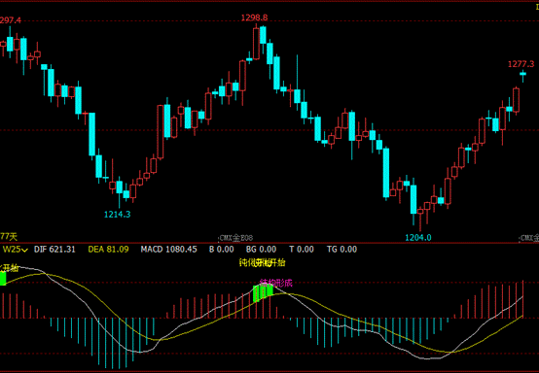Click the 1298.8 peak price label
539x373 pixels.
pyautogui.click(x=254, y=17)
